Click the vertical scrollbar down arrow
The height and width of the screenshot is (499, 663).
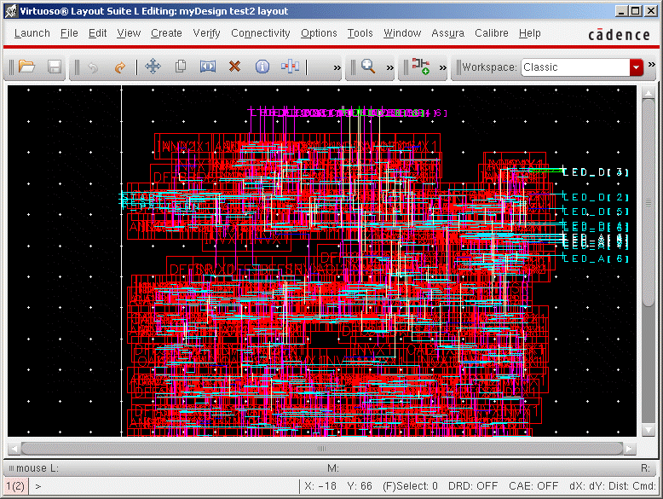click(x=649, y=429)
